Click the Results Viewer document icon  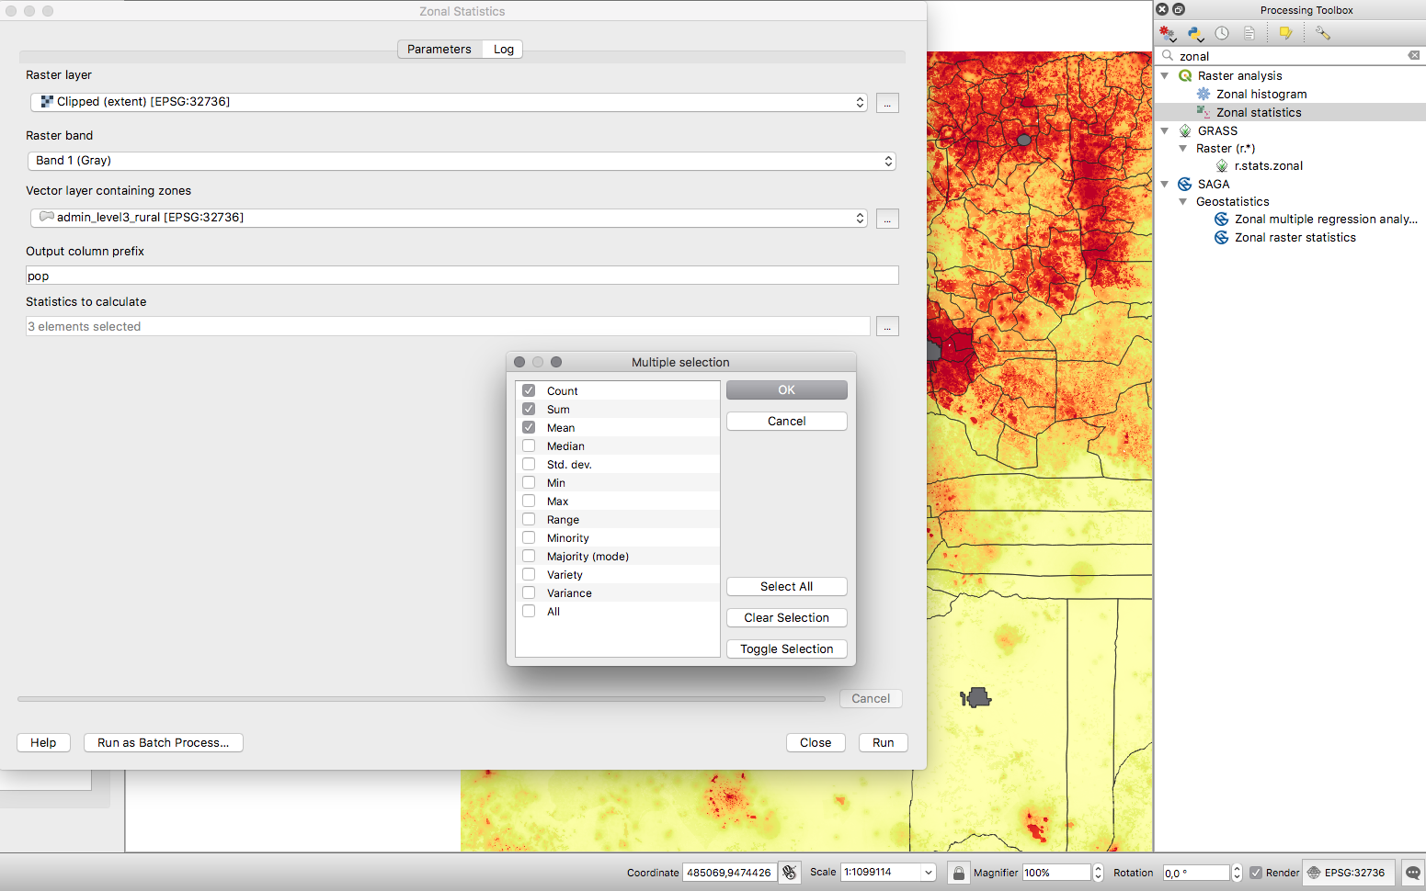1249,33
